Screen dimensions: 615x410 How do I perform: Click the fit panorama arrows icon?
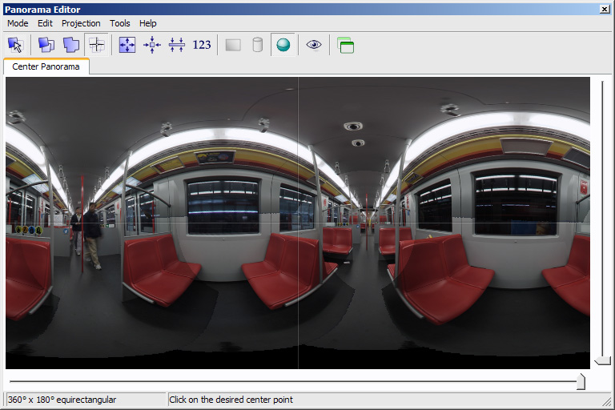click(127, 45)
